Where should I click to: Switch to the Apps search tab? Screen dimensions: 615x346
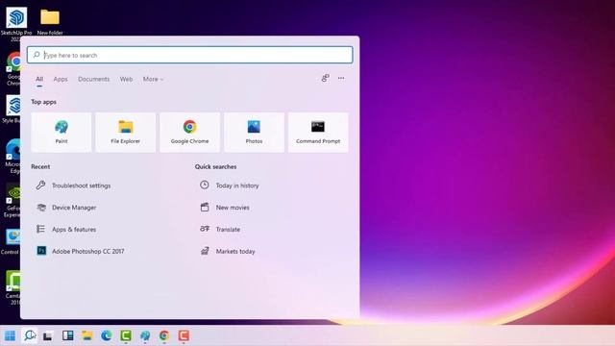(x=61, y=79)
